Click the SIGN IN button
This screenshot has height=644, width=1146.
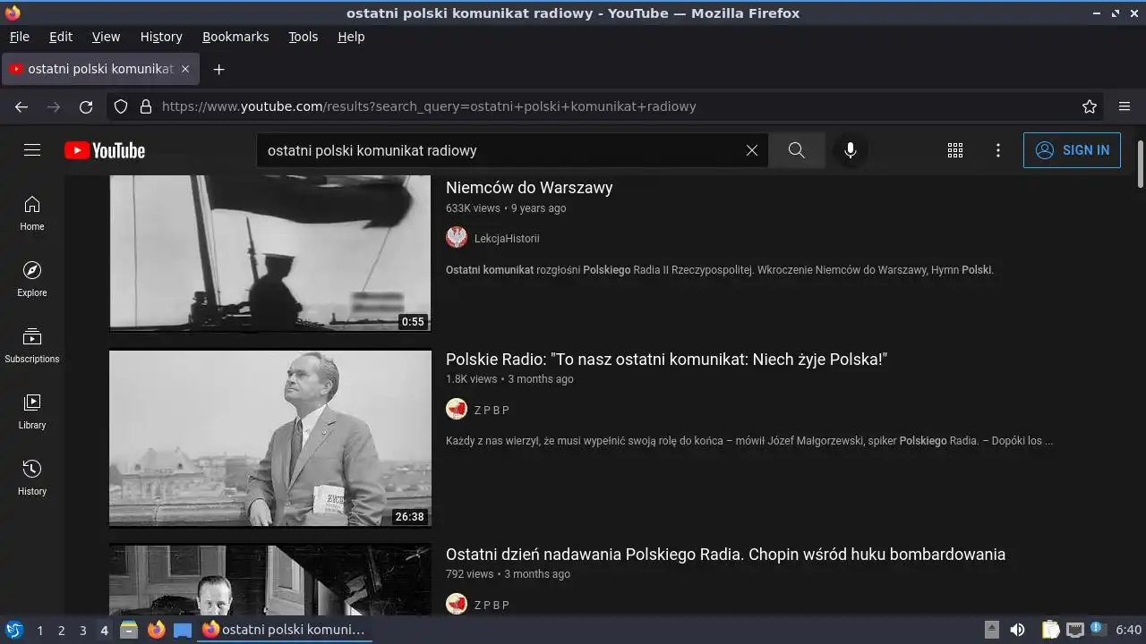1072,150
